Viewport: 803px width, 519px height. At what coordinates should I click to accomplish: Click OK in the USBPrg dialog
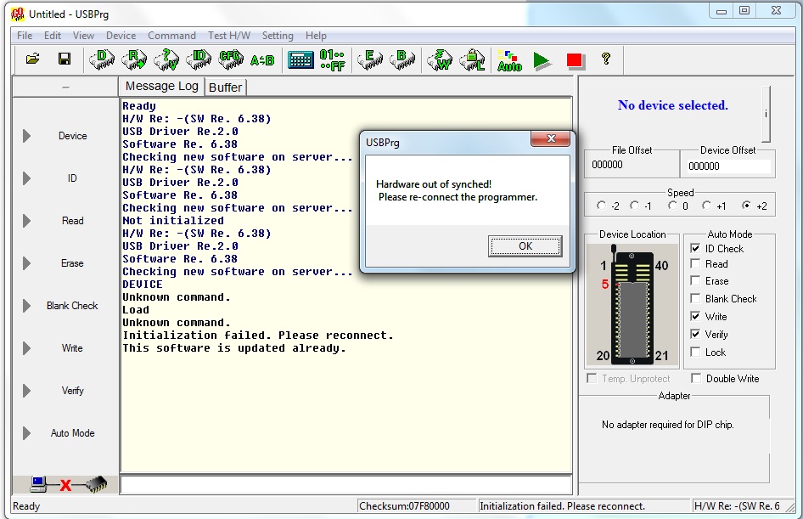(525, 246)
